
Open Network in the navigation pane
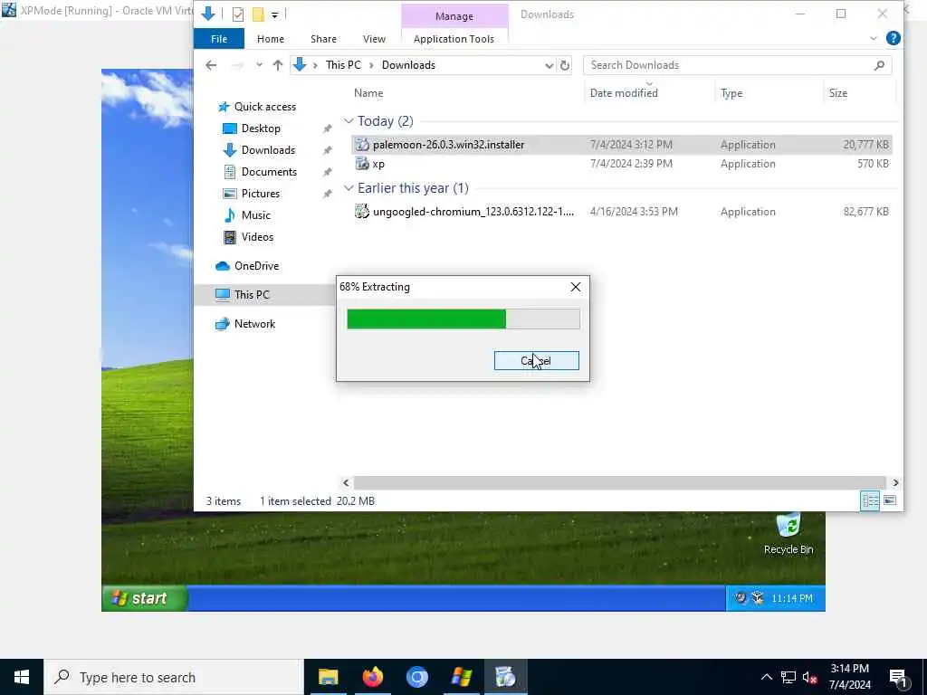pos(254,324)
